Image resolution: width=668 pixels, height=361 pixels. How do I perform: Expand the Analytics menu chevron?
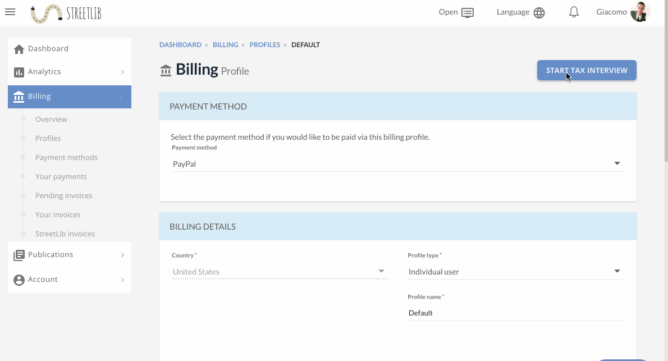click(122, 72)
